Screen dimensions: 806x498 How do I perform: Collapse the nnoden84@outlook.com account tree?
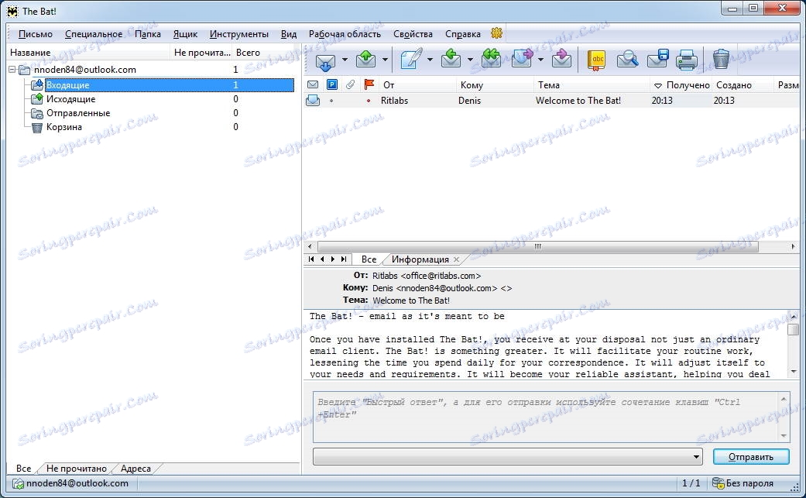point(12,70)
